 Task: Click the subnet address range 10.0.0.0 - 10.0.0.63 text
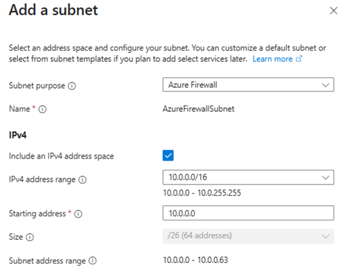coord(195,260)
